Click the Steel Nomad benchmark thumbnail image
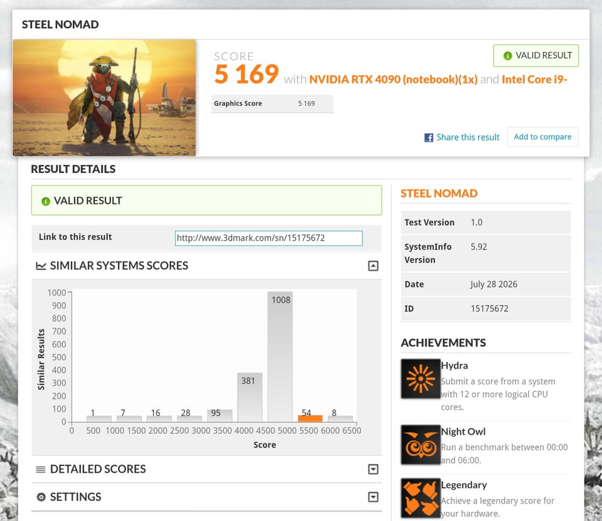This screenshot has width=602, height=521. 105,98
